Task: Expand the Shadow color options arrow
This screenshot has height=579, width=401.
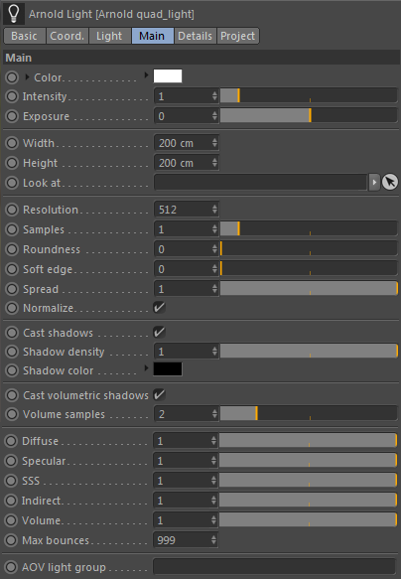Action: 147,368
